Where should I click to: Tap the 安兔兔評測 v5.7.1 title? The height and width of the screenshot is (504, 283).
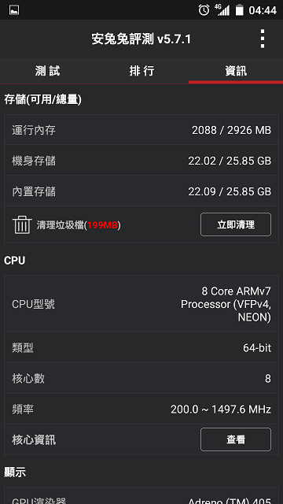point(141,39)
